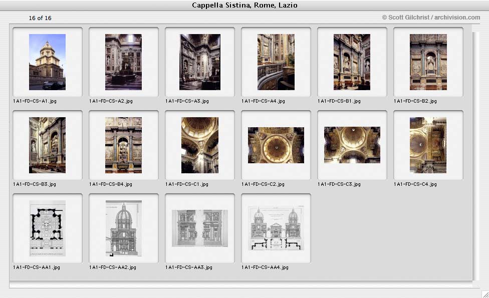Screen dimensions: 489x298
Task: Select filename text 1A1-FD-CS-C4.jpg
Action: [x=415, y=184]
